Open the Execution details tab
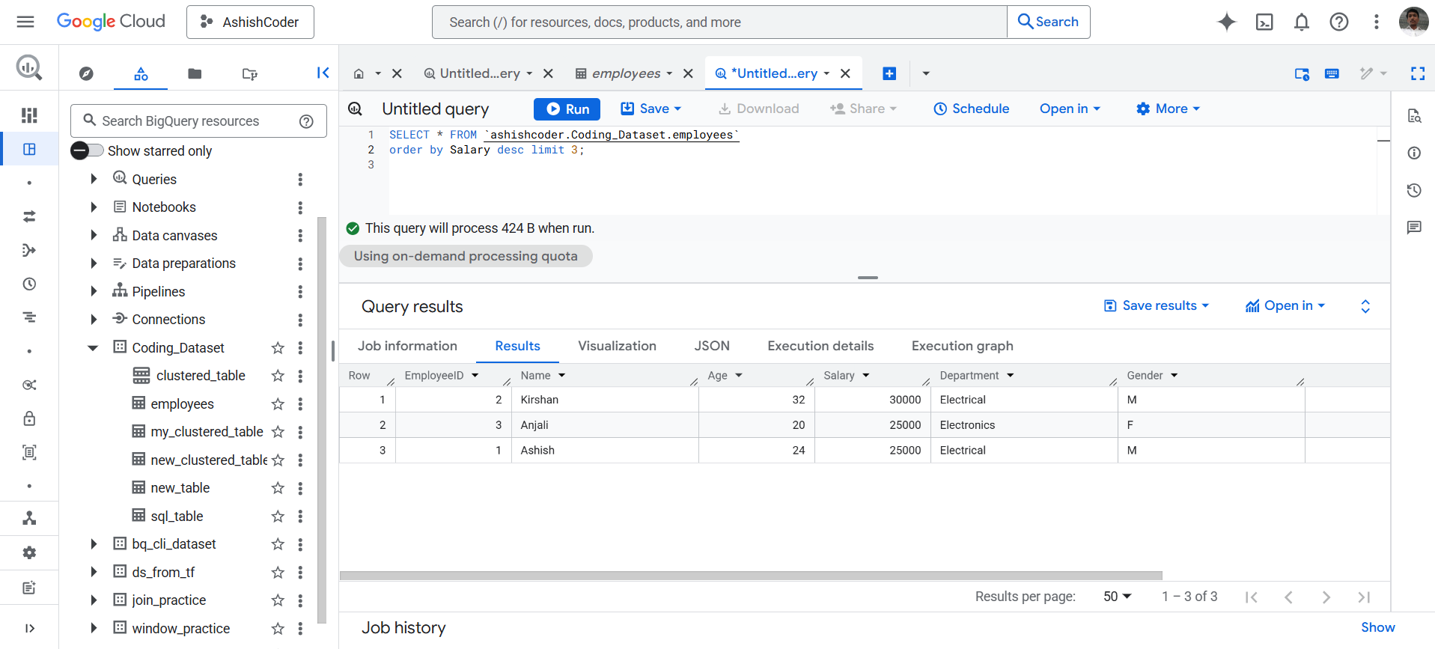This screenshot has height=649, width=1435. tap(820, 346)
